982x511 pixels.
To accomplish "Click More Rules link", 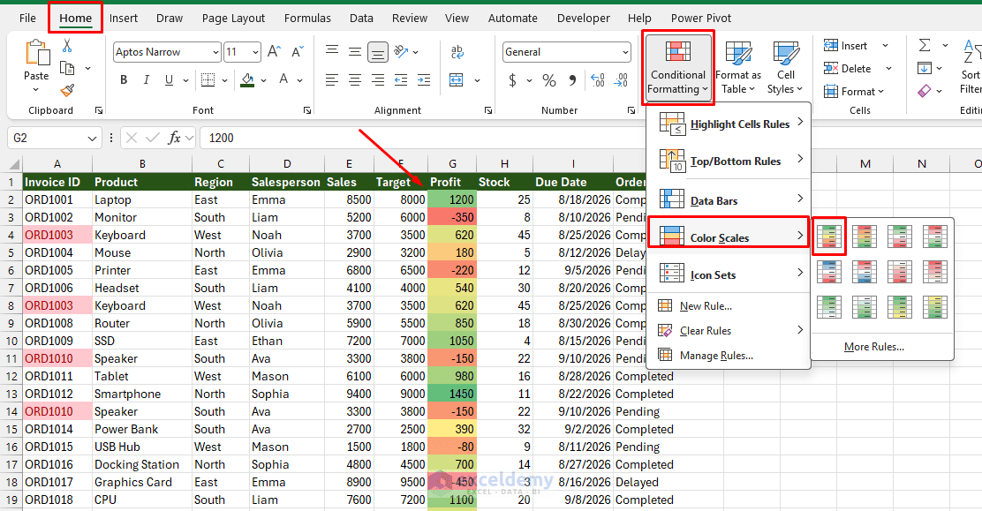I will tap(873, 347).
